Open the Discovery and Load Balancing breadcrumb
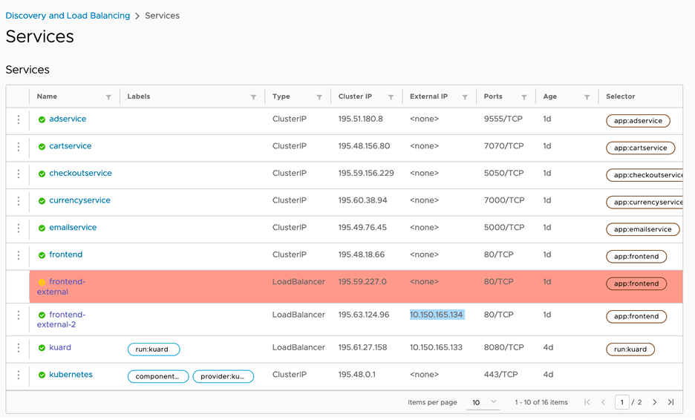Screen dimensions: 695x420 pyautogui.click(x=68, y=16)
